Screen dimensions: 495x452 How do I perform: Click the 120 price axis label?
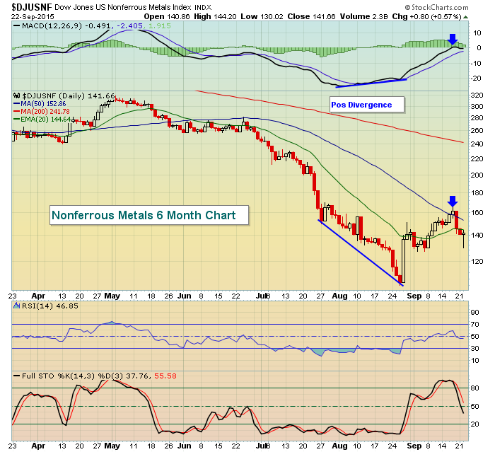[x=477, y=261]
